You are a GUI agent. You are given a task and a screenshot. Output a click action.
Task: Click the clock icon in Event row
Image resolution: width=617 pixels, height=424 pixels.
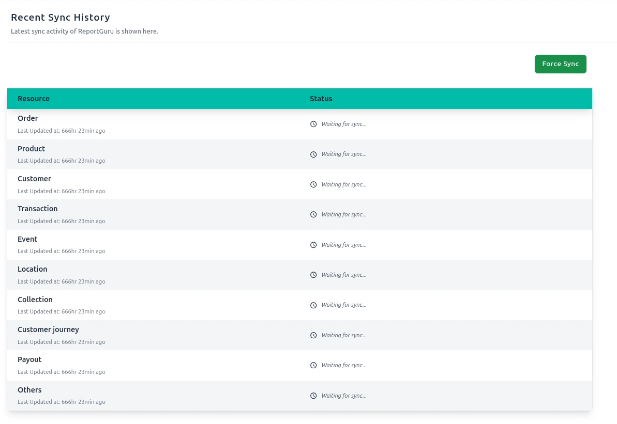tap(313, 245)
